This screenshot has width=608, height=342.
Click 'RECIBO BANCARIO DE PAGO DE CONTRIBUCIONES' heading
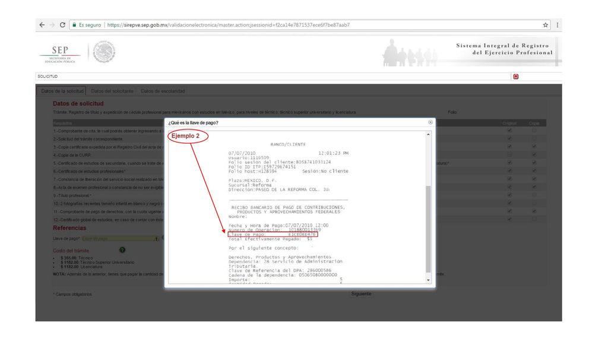[288, 207]
